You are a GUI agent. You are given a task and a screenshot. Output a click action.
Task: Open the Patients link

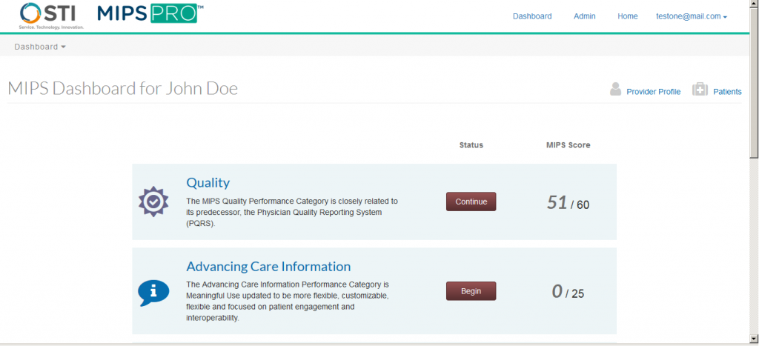point(727,92)
